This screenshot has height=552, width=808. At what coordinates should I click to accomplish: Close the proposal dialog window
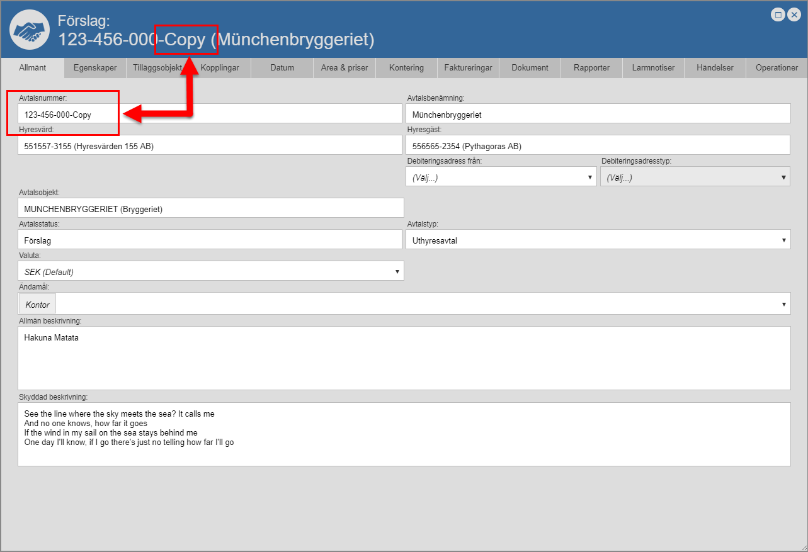tap(793, 14)
